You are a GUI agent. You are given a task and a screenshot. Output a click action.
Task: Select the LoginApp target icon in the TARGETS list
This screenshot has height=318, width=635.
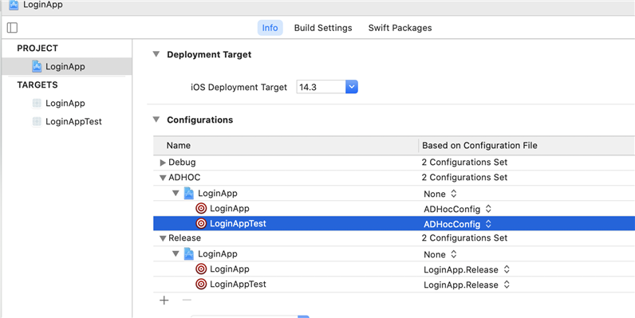[37, 103]
